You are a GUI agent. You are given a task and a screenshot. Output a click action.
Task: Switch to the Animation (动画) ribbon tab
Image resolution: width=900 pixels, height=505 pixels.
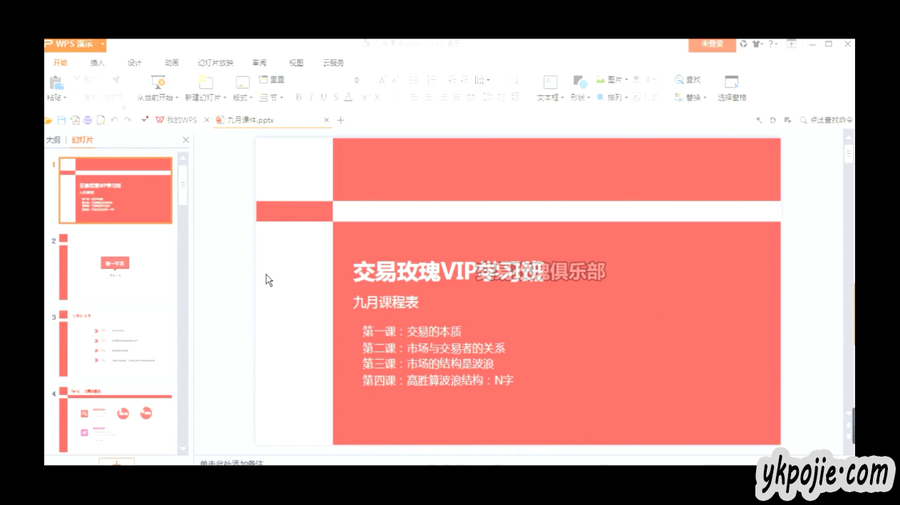point(172,63)
